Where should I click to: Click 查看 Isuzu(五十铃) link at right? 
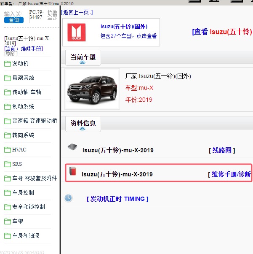coord(222,32)
